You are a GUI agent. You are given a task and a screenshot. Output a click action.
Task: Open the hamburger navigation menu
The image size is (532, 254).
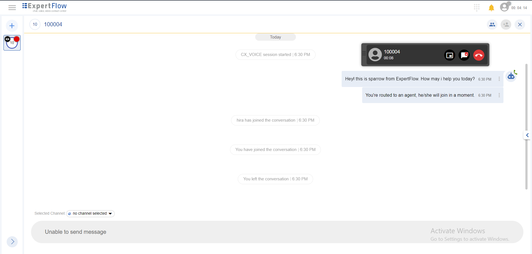point(12,7)
